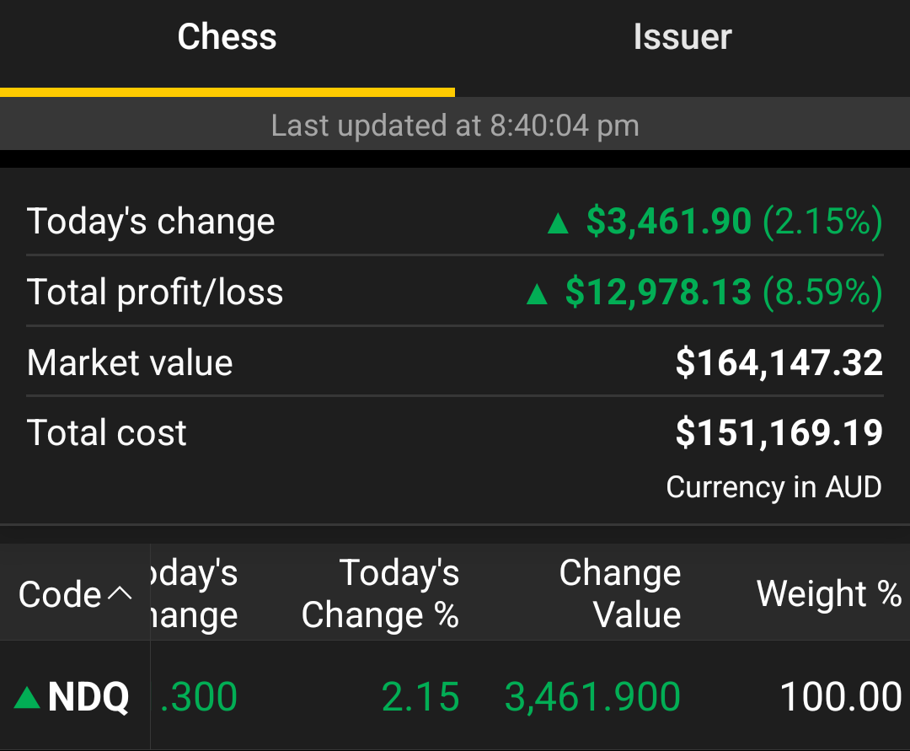This screenshot has height=751, width=910.
Task: Open the NDQ holding row
Action: pos(455,696)
